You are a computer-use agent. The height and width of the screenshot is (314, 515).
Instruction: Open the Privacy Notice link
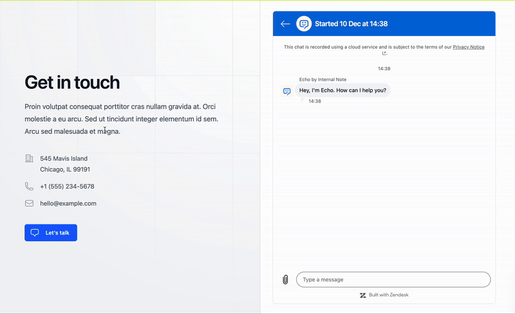[x=469, y=47]
